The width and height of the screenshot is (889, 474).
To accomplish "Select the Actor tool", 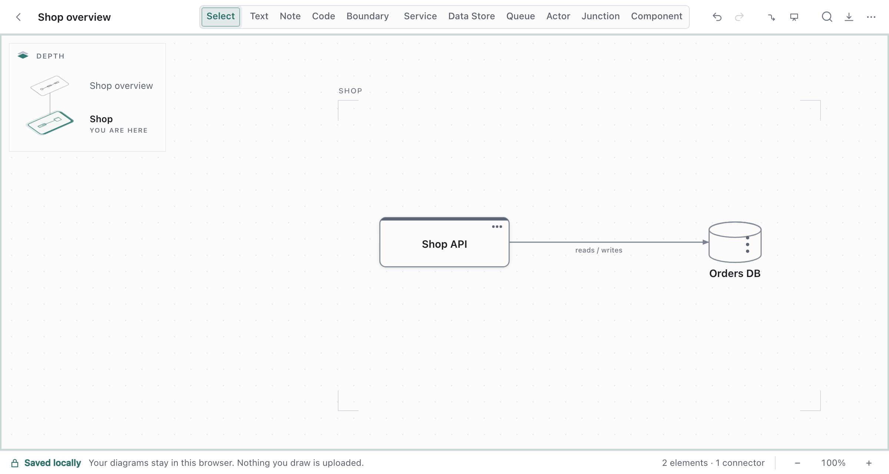I will pos(558,17).
